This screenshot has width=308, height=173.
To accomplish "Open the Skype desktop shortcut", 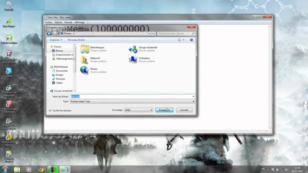I will [x=9, y=72].
